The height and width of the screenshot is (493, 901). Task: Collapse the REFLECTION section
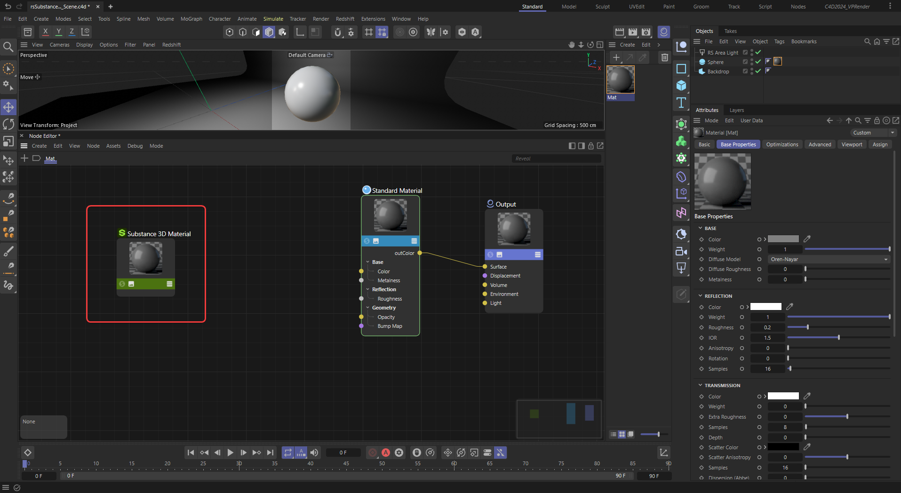(x=700, y=296)
